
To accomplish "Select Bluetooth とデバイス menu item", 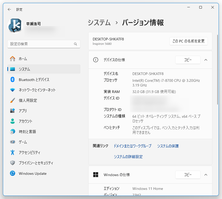I will point(44,79).
